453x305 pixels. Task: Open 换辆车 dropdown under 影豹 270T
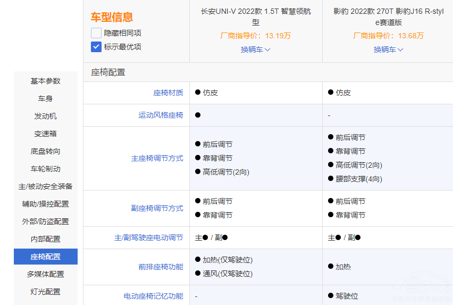click(x=389, y=50)
